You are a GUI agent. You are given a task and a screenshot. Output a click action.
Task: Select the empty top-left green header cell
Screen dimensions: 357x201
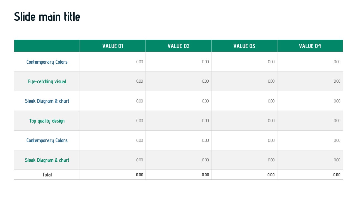click(47, 46)
